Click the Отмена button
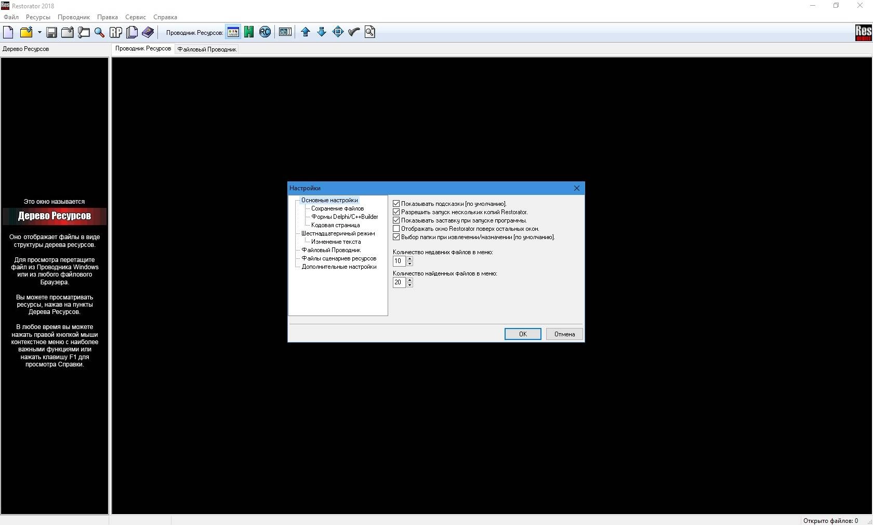 click(x=564, y=334)
